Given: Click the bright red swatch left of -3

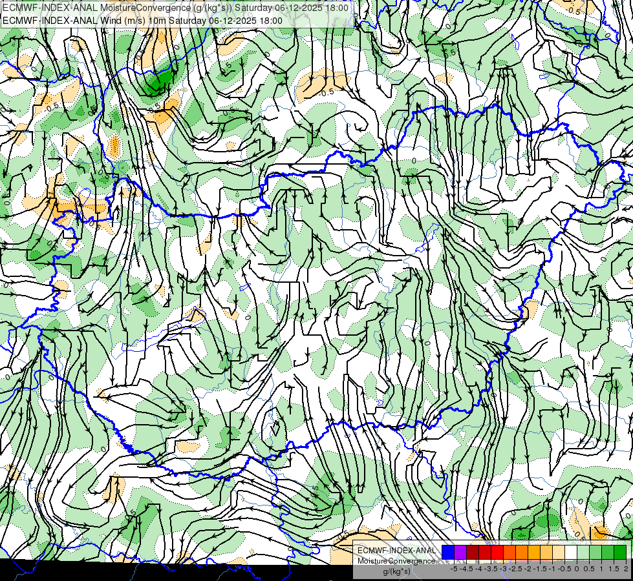Looking at the screenshot, I should [x=497, y=552].
